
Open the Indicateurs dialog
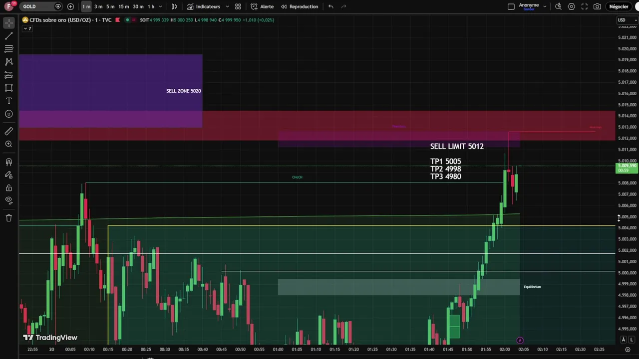203,6
